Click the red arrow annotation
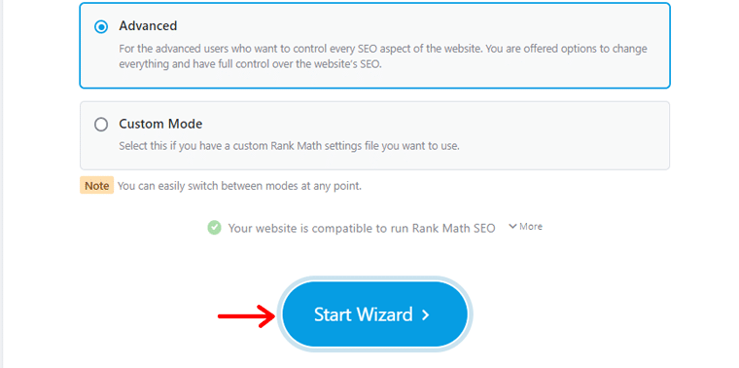 pyautogui.click(x=246, y=315)
